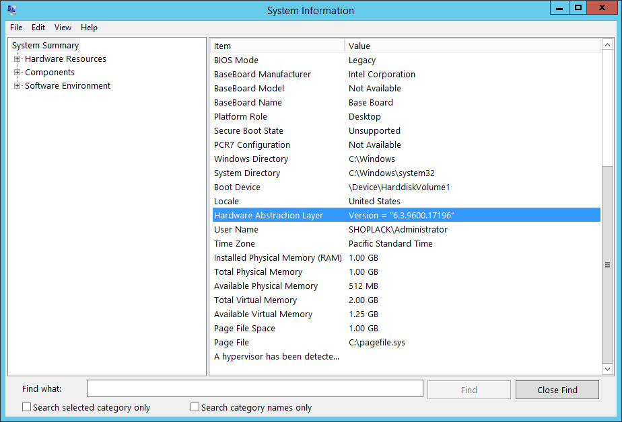Click the 512 MB value
Image resolution: width=622 pixels, height=422 pixels.
pos(364,286)
